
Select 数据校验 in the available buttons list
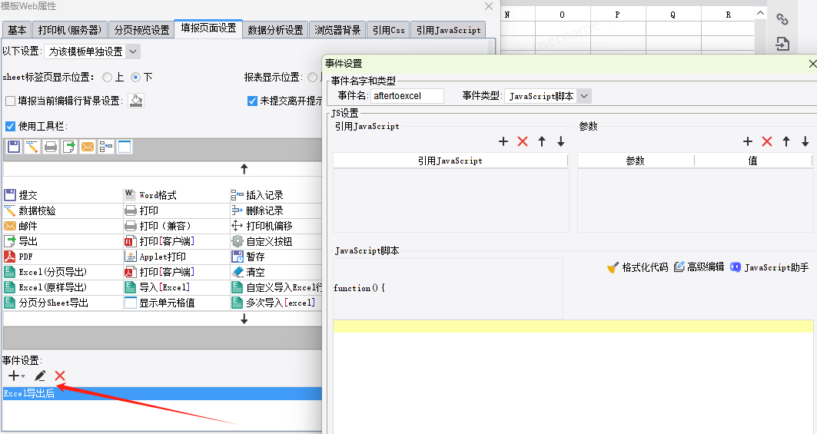pos(30,210)
